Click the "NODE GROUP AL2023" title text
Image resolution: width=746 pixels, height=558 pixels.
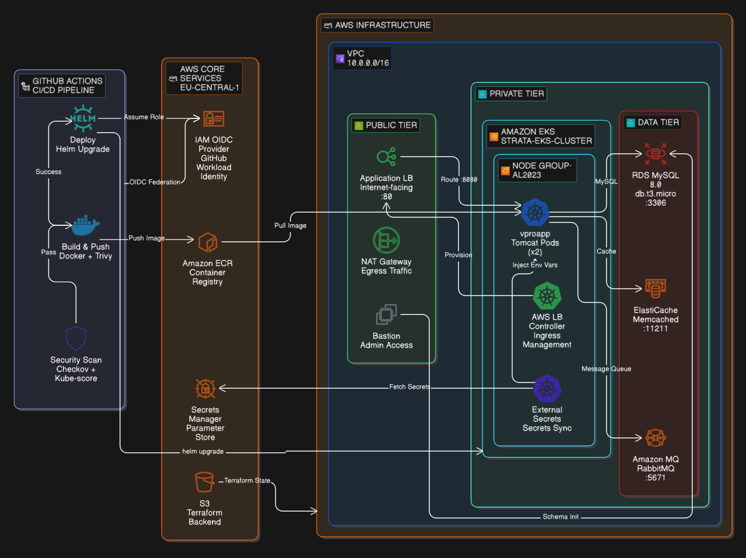542,170
